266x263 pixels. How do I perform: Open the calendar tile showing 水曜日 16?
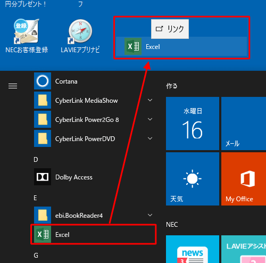pos(193,124)
